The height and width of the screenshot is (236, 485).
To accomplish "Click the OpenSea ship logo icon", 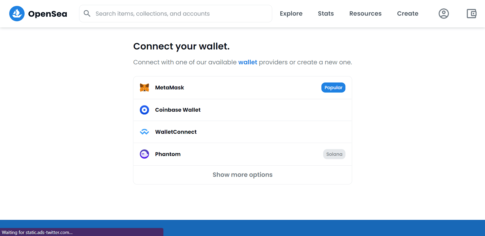I will pyautogui.click(x=17, y=14).
